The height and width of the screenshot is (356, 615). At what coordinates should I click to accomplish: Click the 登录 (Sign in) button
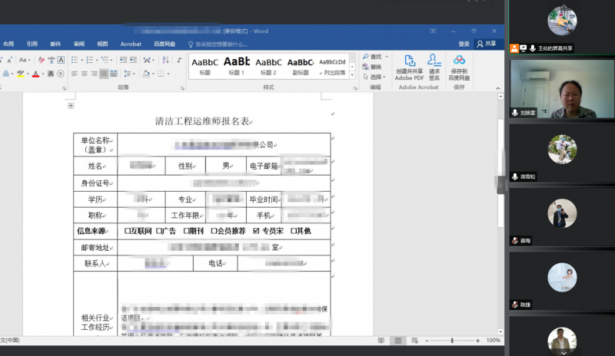[x=464, y=44]
